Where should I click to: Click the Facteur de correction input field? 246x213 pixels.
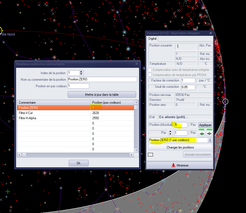pos(188,81)
